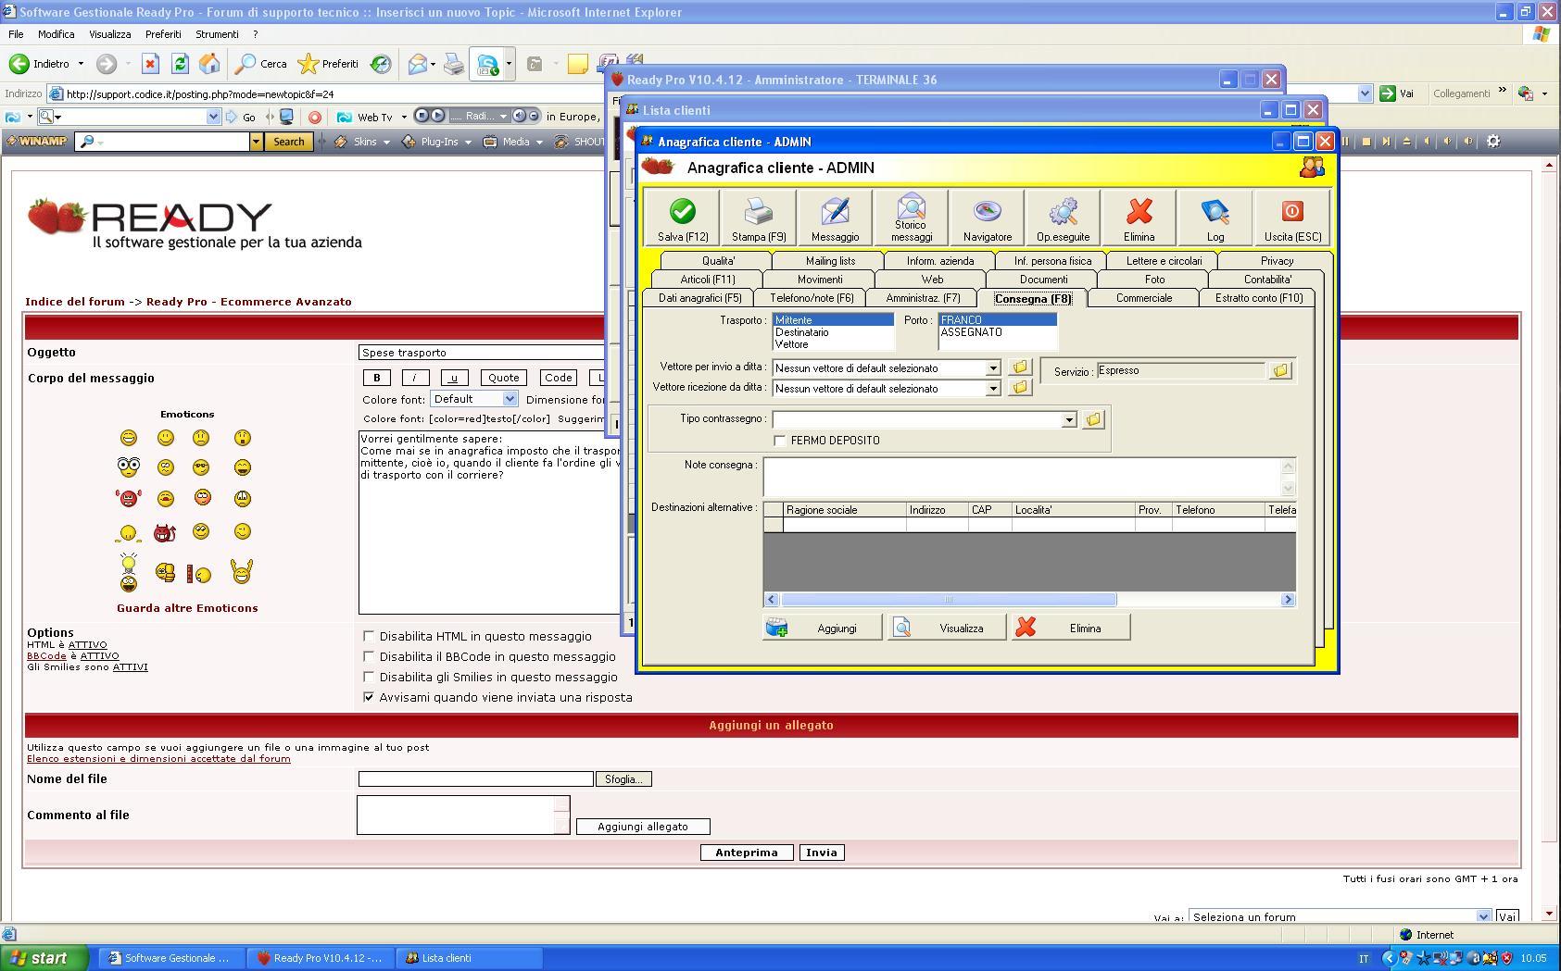The image size is (1561, 971).
Task: Click the Winamp toolbar stop button
Action: click(x=1366, y=142)
